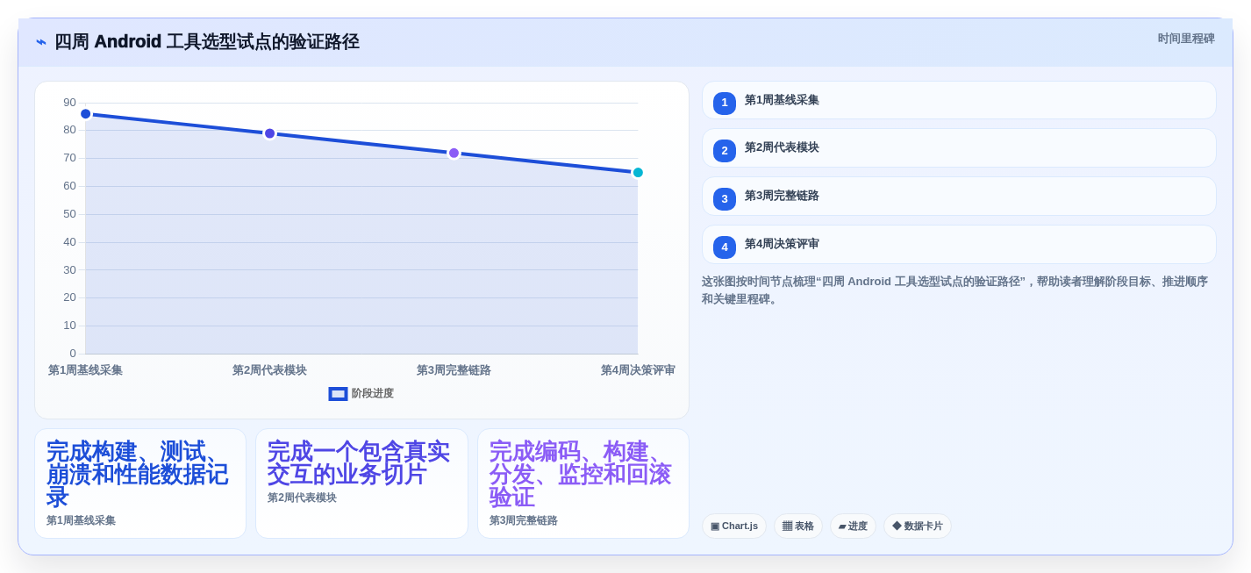Select the 第3周完整链路 milestone row
1251x573 pixels.
(959, 197)
